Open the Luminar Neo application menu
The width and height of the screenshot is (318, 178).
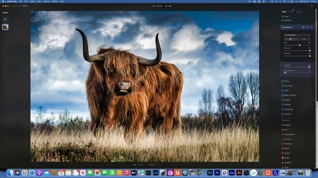(11, 1)
